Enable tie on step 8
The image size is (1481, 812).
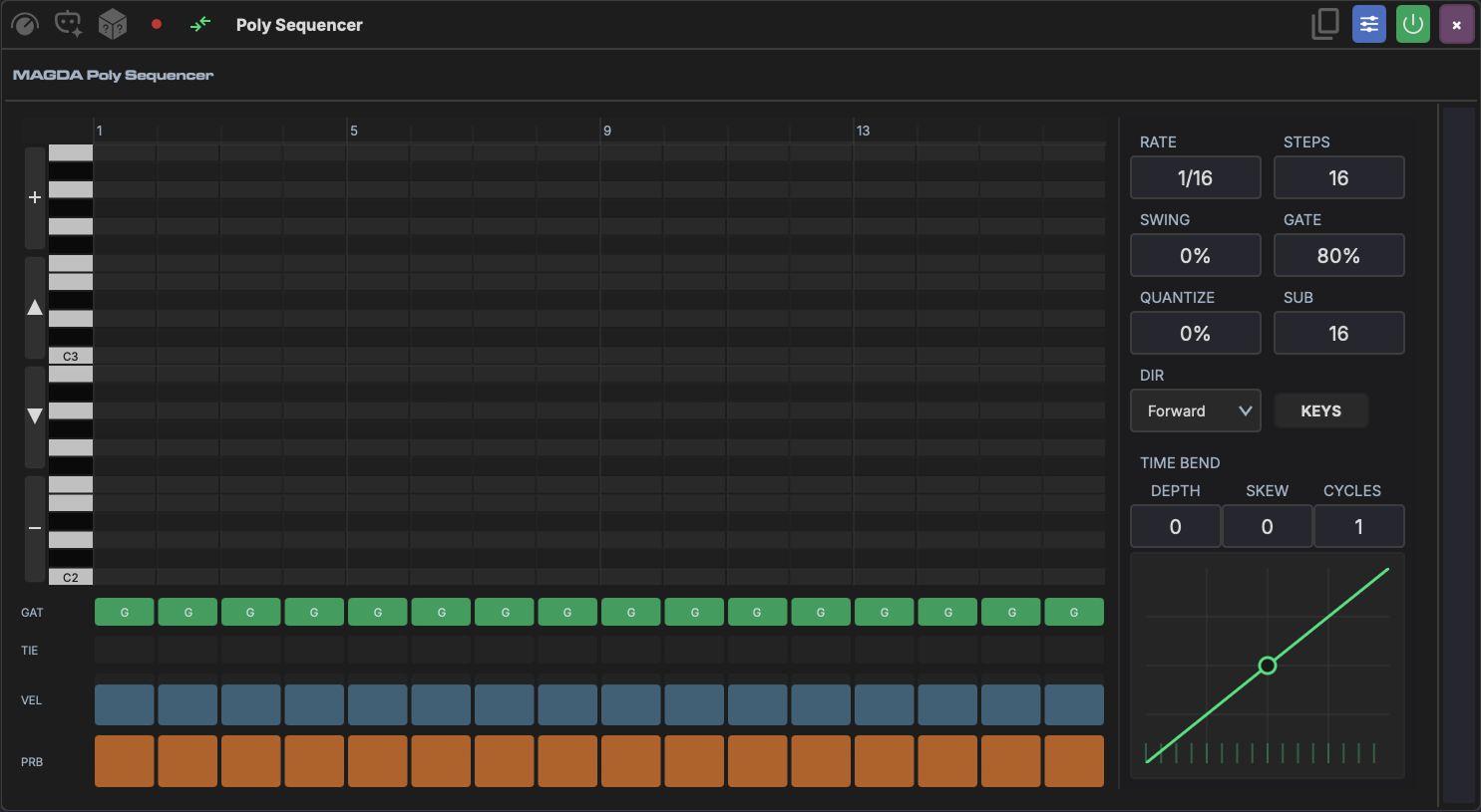click(567, 650)
